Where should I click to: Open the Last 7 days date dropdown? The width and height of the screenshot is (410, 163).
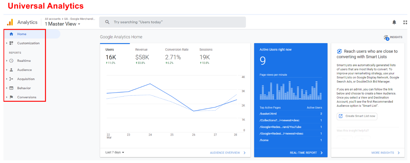pos(114,152)
